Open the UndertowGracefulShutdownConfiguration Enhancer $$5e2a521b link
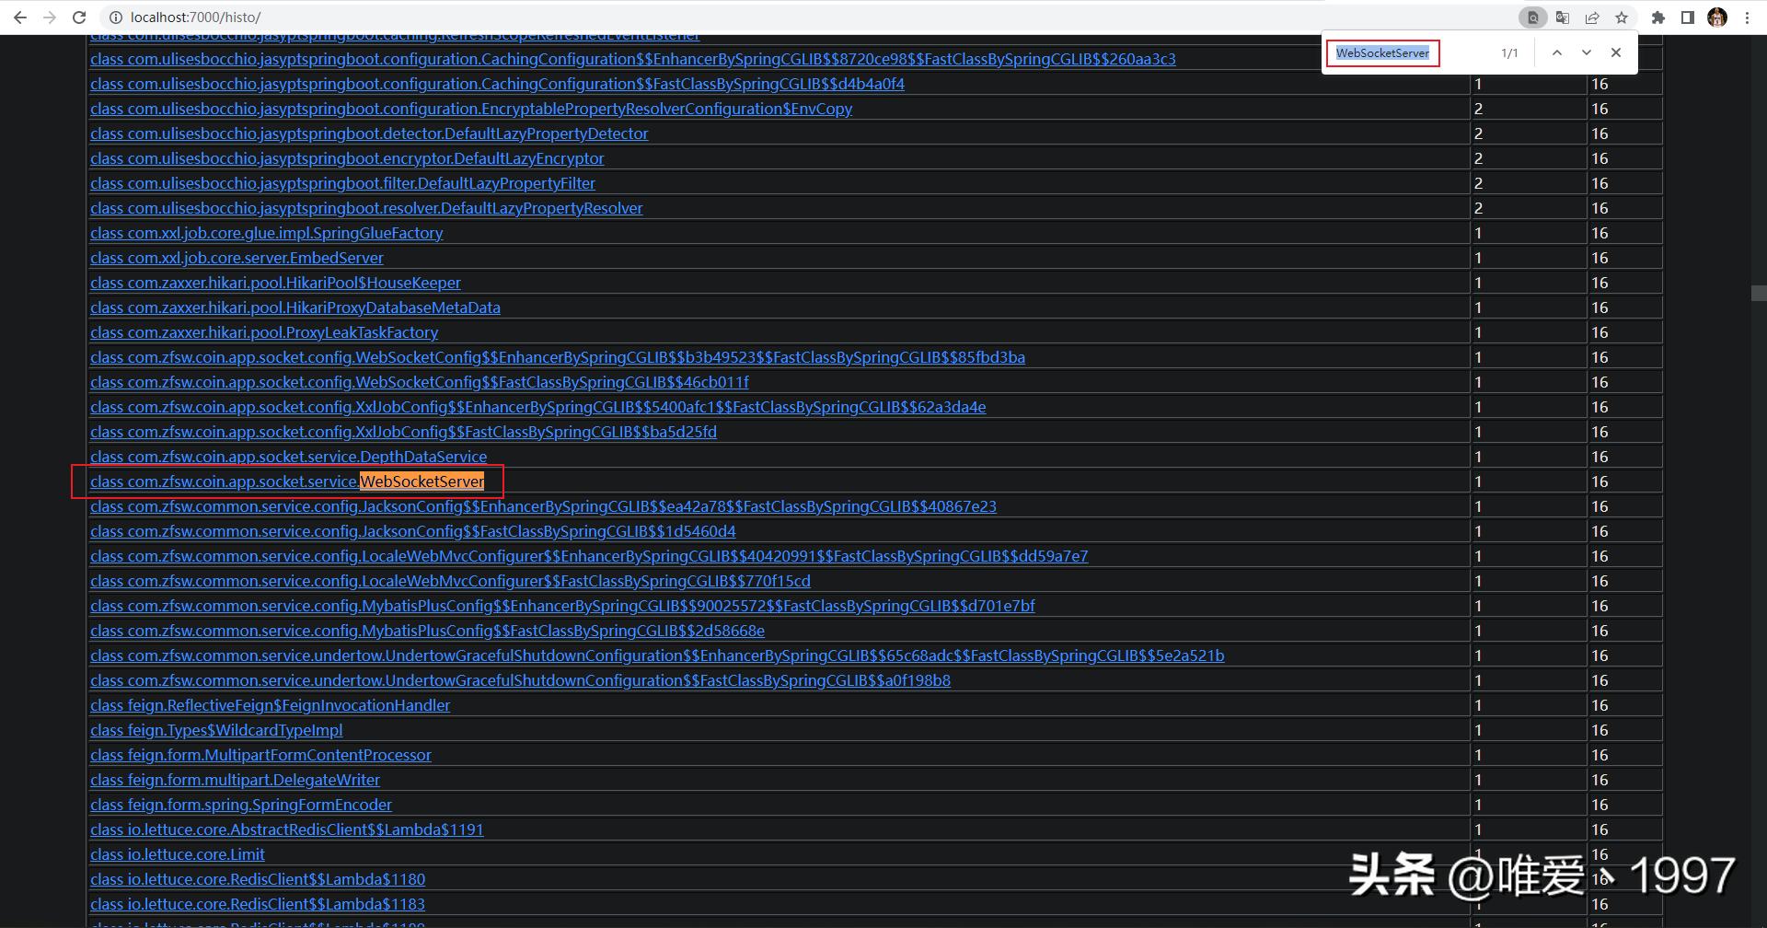This screenshot has height=928, width=1767. [x=657, y=655]
